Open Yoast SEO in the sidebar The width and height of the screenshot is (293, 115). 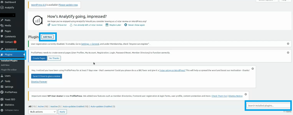(10, 99)
